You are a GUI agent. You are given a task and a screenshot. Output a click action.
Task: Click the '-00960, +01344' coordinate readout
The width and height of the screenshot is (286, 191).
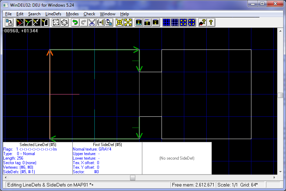[20, 31]
